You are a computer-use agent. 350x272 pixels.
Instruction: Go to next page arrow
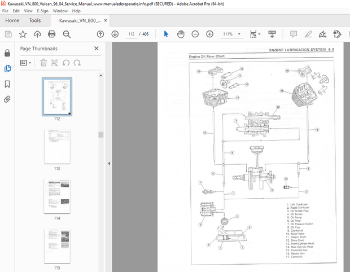click(115, 34)
